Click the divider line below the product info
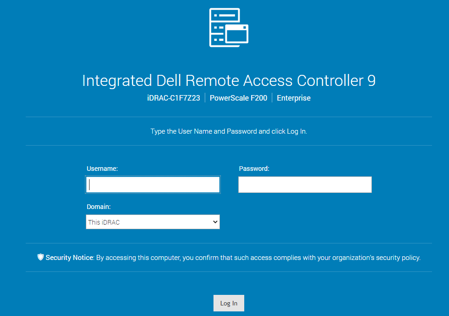 pos(229,117)
